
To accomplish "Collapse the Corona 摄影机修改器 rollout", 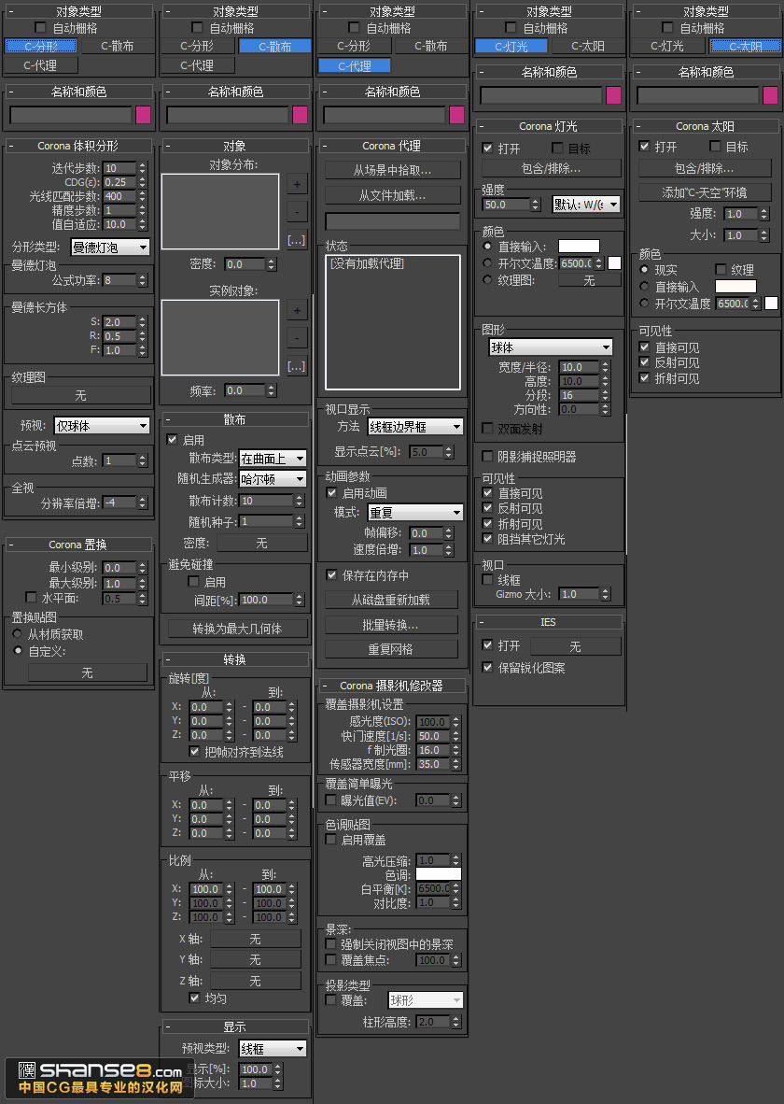I will coord(392,686).
